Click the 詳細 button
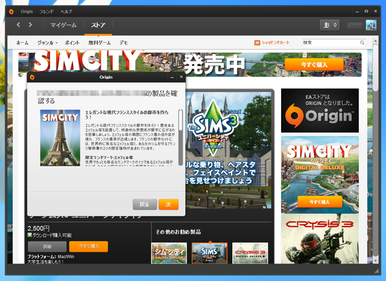Viewport: 386px width, 281px height. click(47, 247)
